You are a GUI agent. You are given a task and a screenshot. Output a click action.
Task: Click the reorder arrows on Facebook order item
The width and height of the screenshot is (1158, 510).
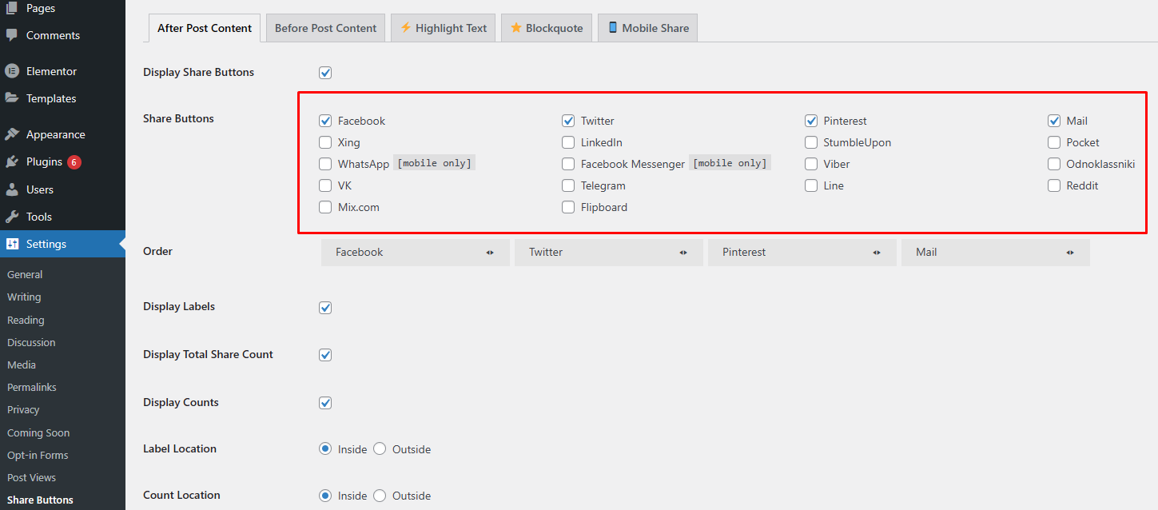(490, 253)
